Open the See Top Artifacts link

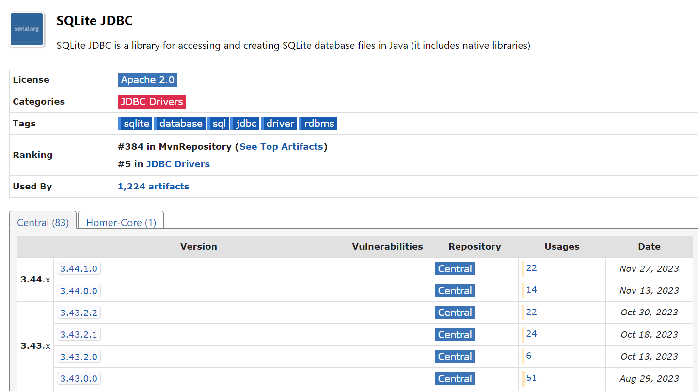tap(281, 146)
